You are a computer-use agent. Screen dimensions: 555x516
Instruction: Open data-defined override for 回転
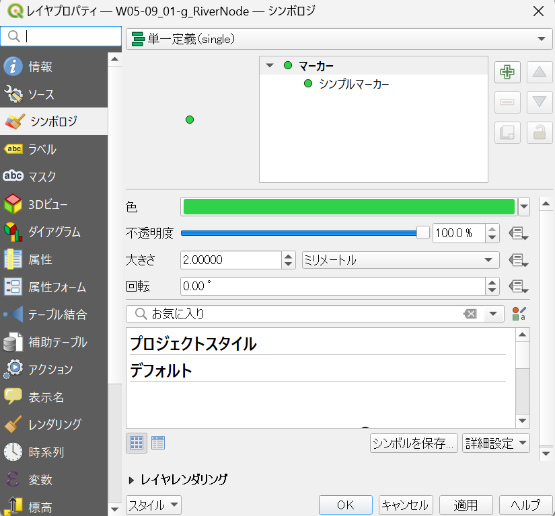518,286
